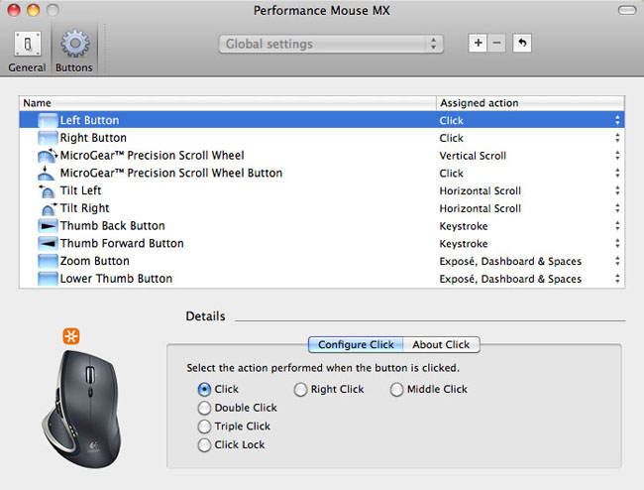Open the General preferences pane
Image resolution: width=644 pixels, height=490 pixels.
[27, 52]
